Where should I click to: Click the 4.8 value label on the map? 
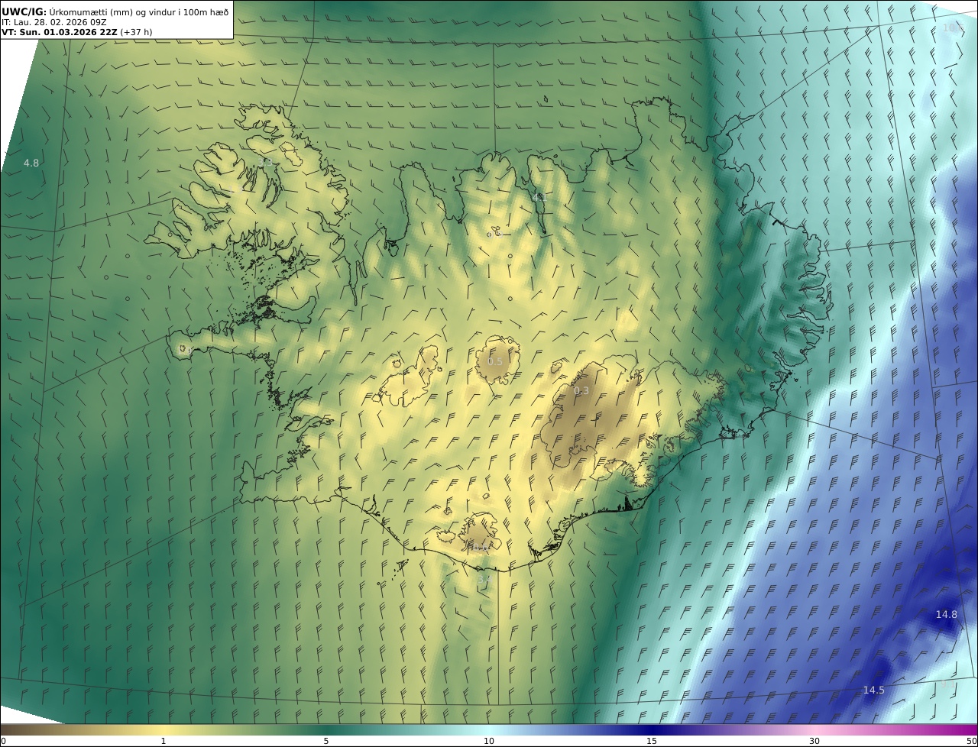click(x=31, y=163)
